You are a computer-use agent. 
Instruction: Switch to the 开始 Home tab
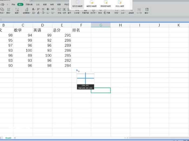[x=13, y=5]
